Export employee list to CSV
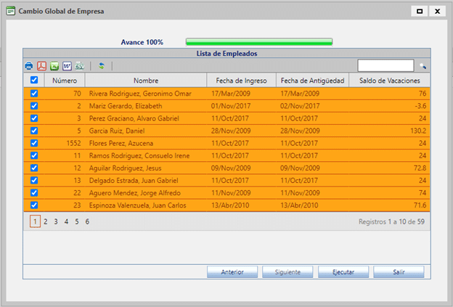Viewport: 453px width, 307px height. click(79, 66)
